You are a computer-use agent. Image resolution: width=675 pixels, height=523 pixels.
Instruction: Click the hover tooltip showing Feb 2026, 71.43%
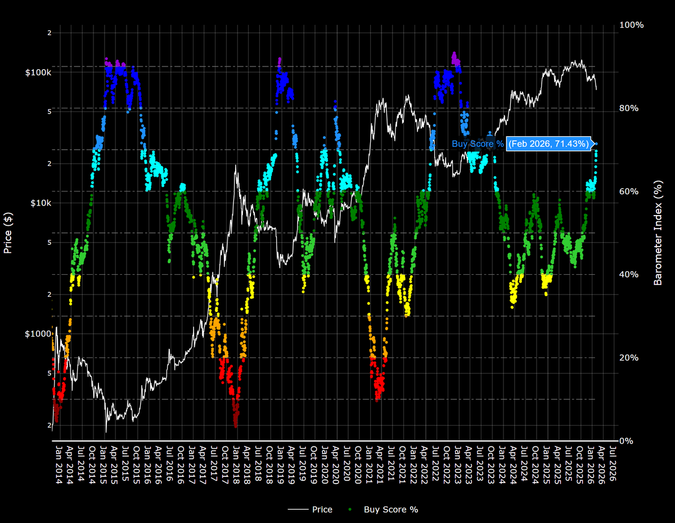pyautogui.click(x=550, y=144)
